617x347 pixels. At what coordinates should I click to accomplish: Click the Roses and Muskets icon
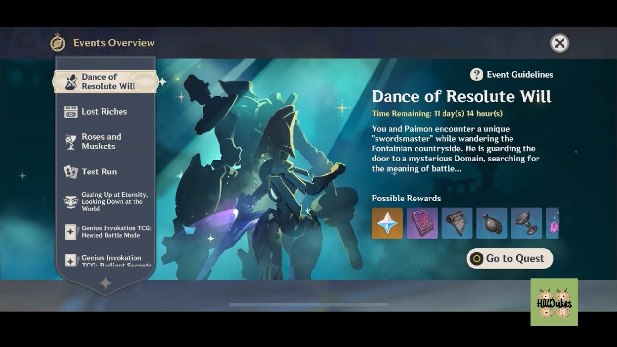pos(71,142)
